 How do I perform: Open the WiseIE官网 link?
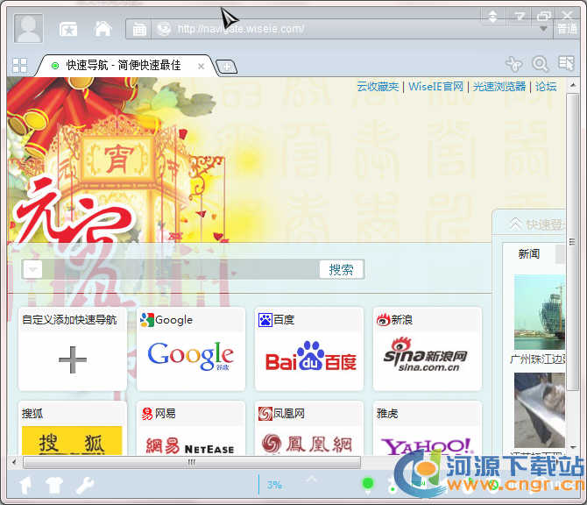(435, 87)
